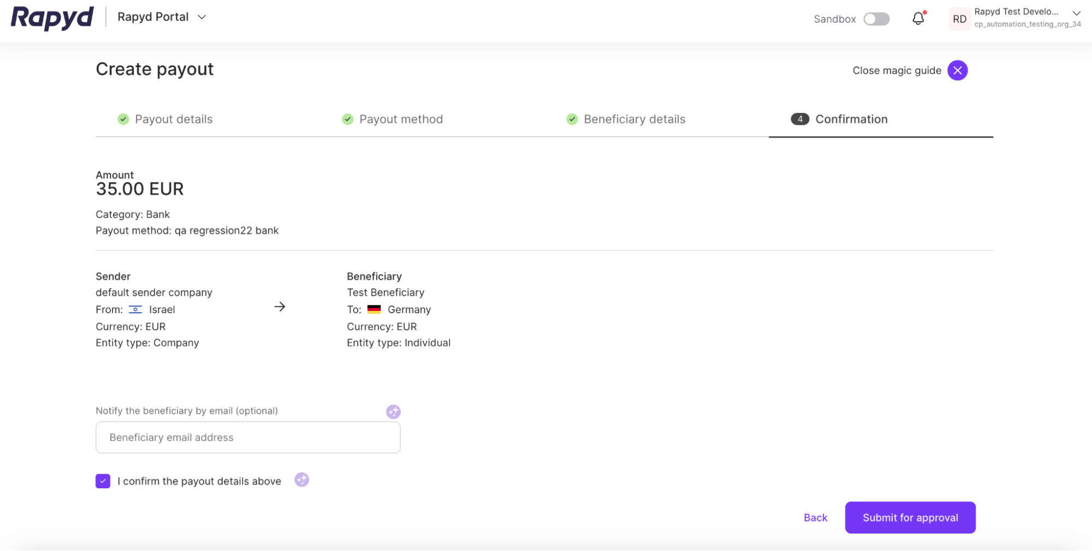Screen dimensions: 1092x551
Task: Click the step 4 badge on Confirmation
Action: (799, 119)
